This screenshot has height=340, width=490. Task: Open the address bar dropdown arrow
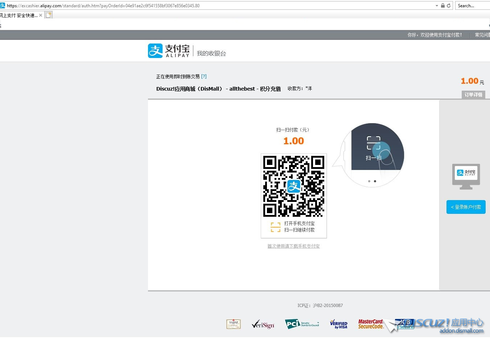coord(437,5)
